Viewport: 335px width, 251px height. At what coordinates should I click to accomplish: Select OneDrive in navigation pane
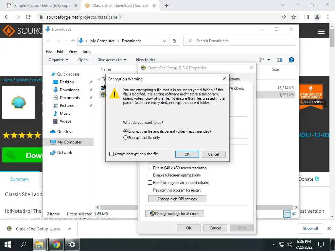pyautogui.click(x=62, y=132)
